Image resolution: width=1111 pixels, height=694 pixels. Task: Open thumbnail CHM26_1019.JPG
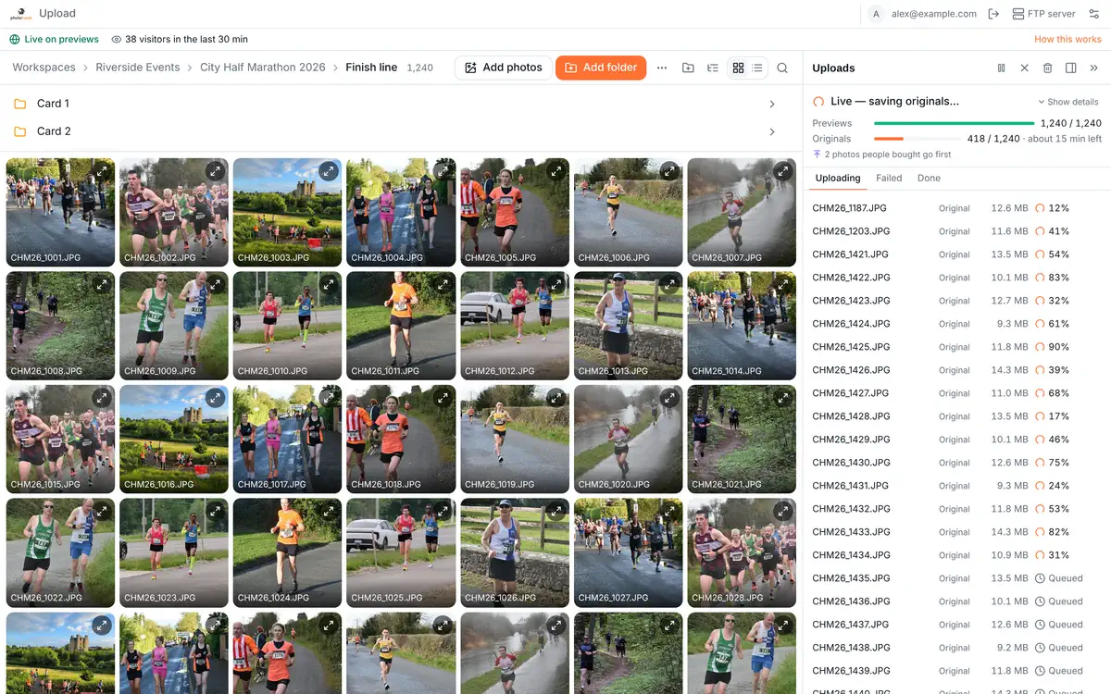515,440
